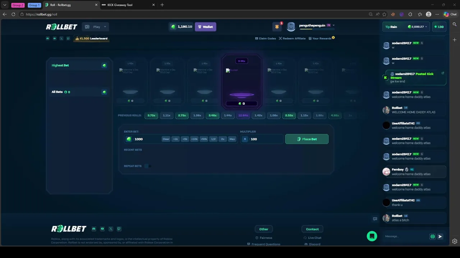This screenshot has height=258, width=460.
Task: Click the 3.73x previous roll
Action: point(151,115)
